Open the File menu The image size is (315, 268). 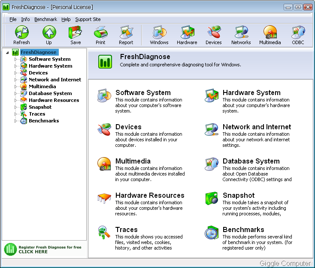[x=13, y=19]
